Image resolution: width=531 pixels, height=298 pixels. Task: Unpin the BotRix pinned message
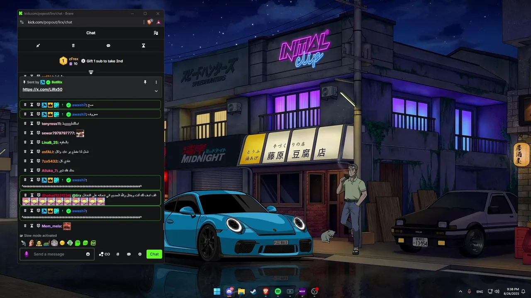click(145, 82)
